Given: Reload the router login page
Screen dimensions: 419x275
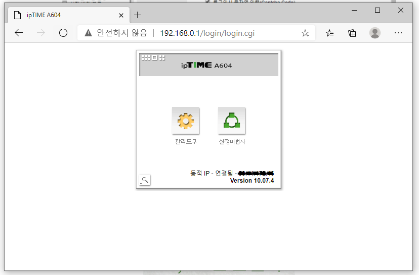Looking at the screenshot, I should pyautogui.click(x=63, y=33).
